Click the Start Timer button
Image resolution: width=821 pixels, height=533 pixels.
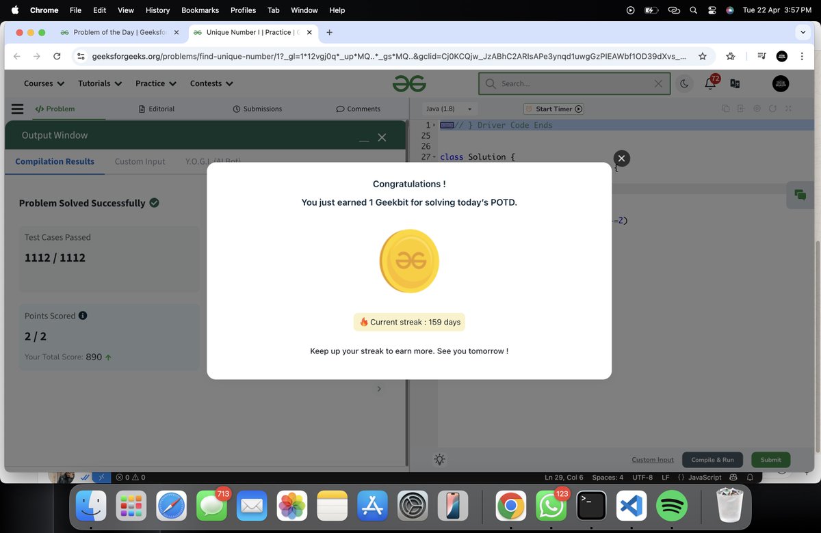click(x=553, y=109)
